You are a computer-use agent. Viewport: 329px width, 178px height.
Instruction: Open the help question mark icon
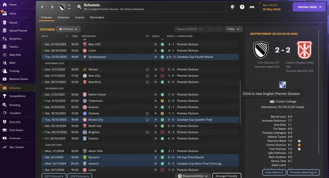click(x=242, y=7)
